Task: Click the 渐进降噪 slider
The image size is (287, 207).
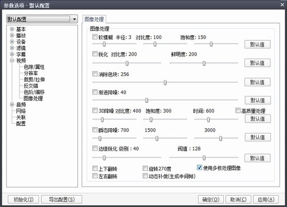Action: tap(165, 100)
